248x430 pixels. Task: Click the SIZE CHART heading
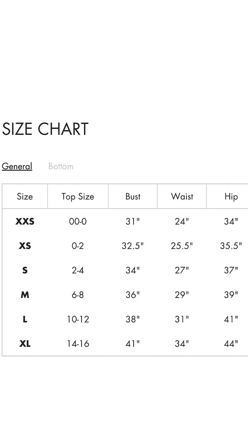(45, 129)
